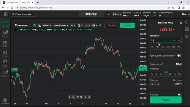Click the chart auto-scale icon below the price axis
190x107 pixels.
point(143,104)
